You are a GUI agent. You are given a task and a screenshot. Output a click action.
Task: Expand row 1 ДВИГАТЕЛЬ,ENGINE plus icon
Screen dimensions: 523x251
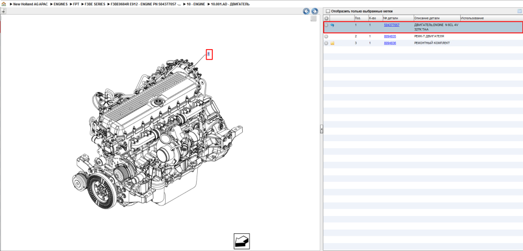326,25
